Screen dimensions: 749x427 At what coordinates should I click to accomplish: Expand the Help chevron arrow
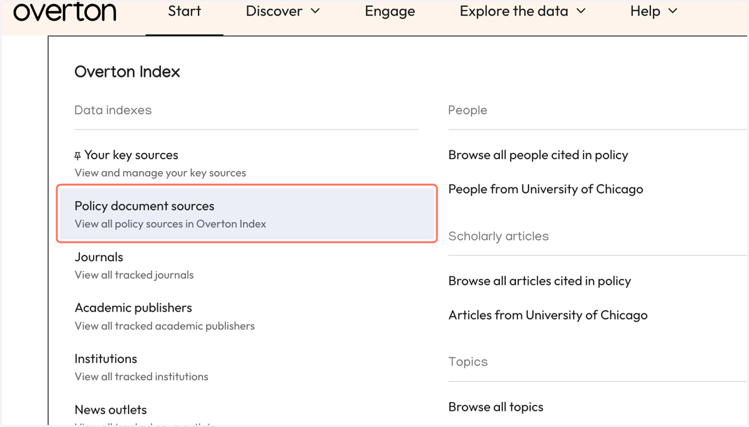tap(672, 11)
